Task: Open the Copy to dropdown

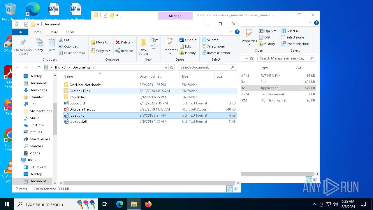Action: 101,51
